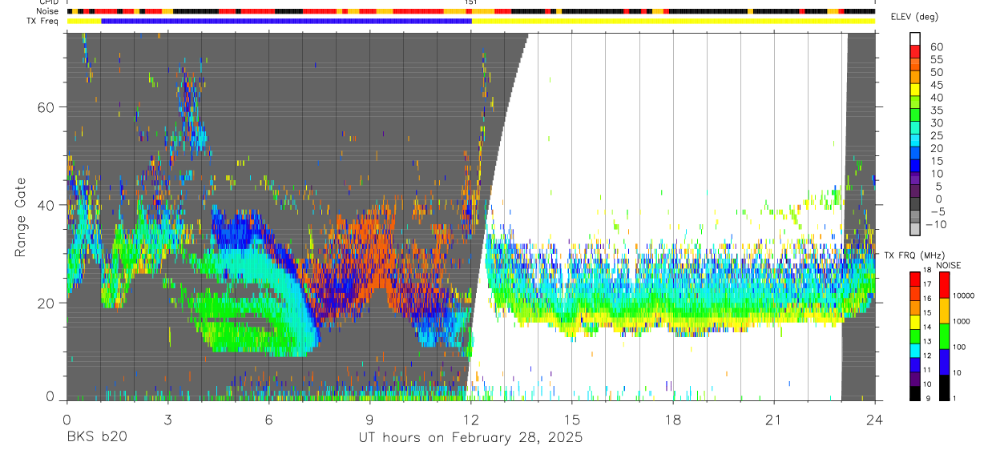Click the 'BKS b20' radar beam label
Image resolution: width=984 pixels, height=454 pixels.
pos(96,438)
